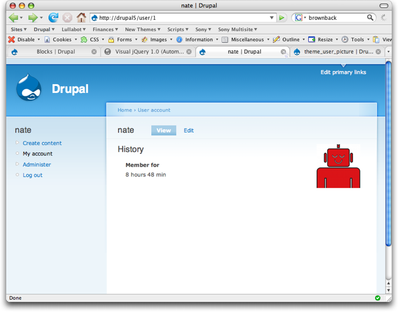
Task: Click the Outline pencil icon
Action: pyautogui.click(x=276, y=39)
